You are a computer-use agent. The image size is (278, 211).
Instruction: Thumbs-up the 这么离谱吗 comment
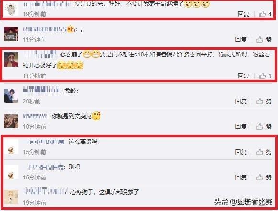coord(264,152)
